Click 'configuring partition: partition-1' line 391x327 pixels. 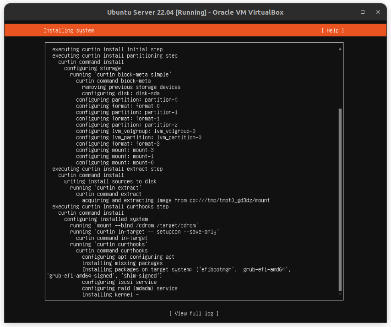(127, 112)
